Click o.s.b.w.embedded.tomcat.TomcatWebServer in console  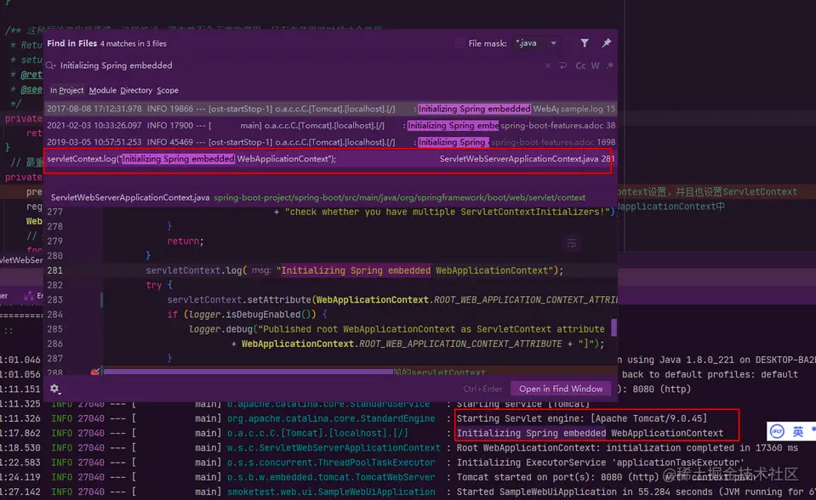click(x=331, y=477)
